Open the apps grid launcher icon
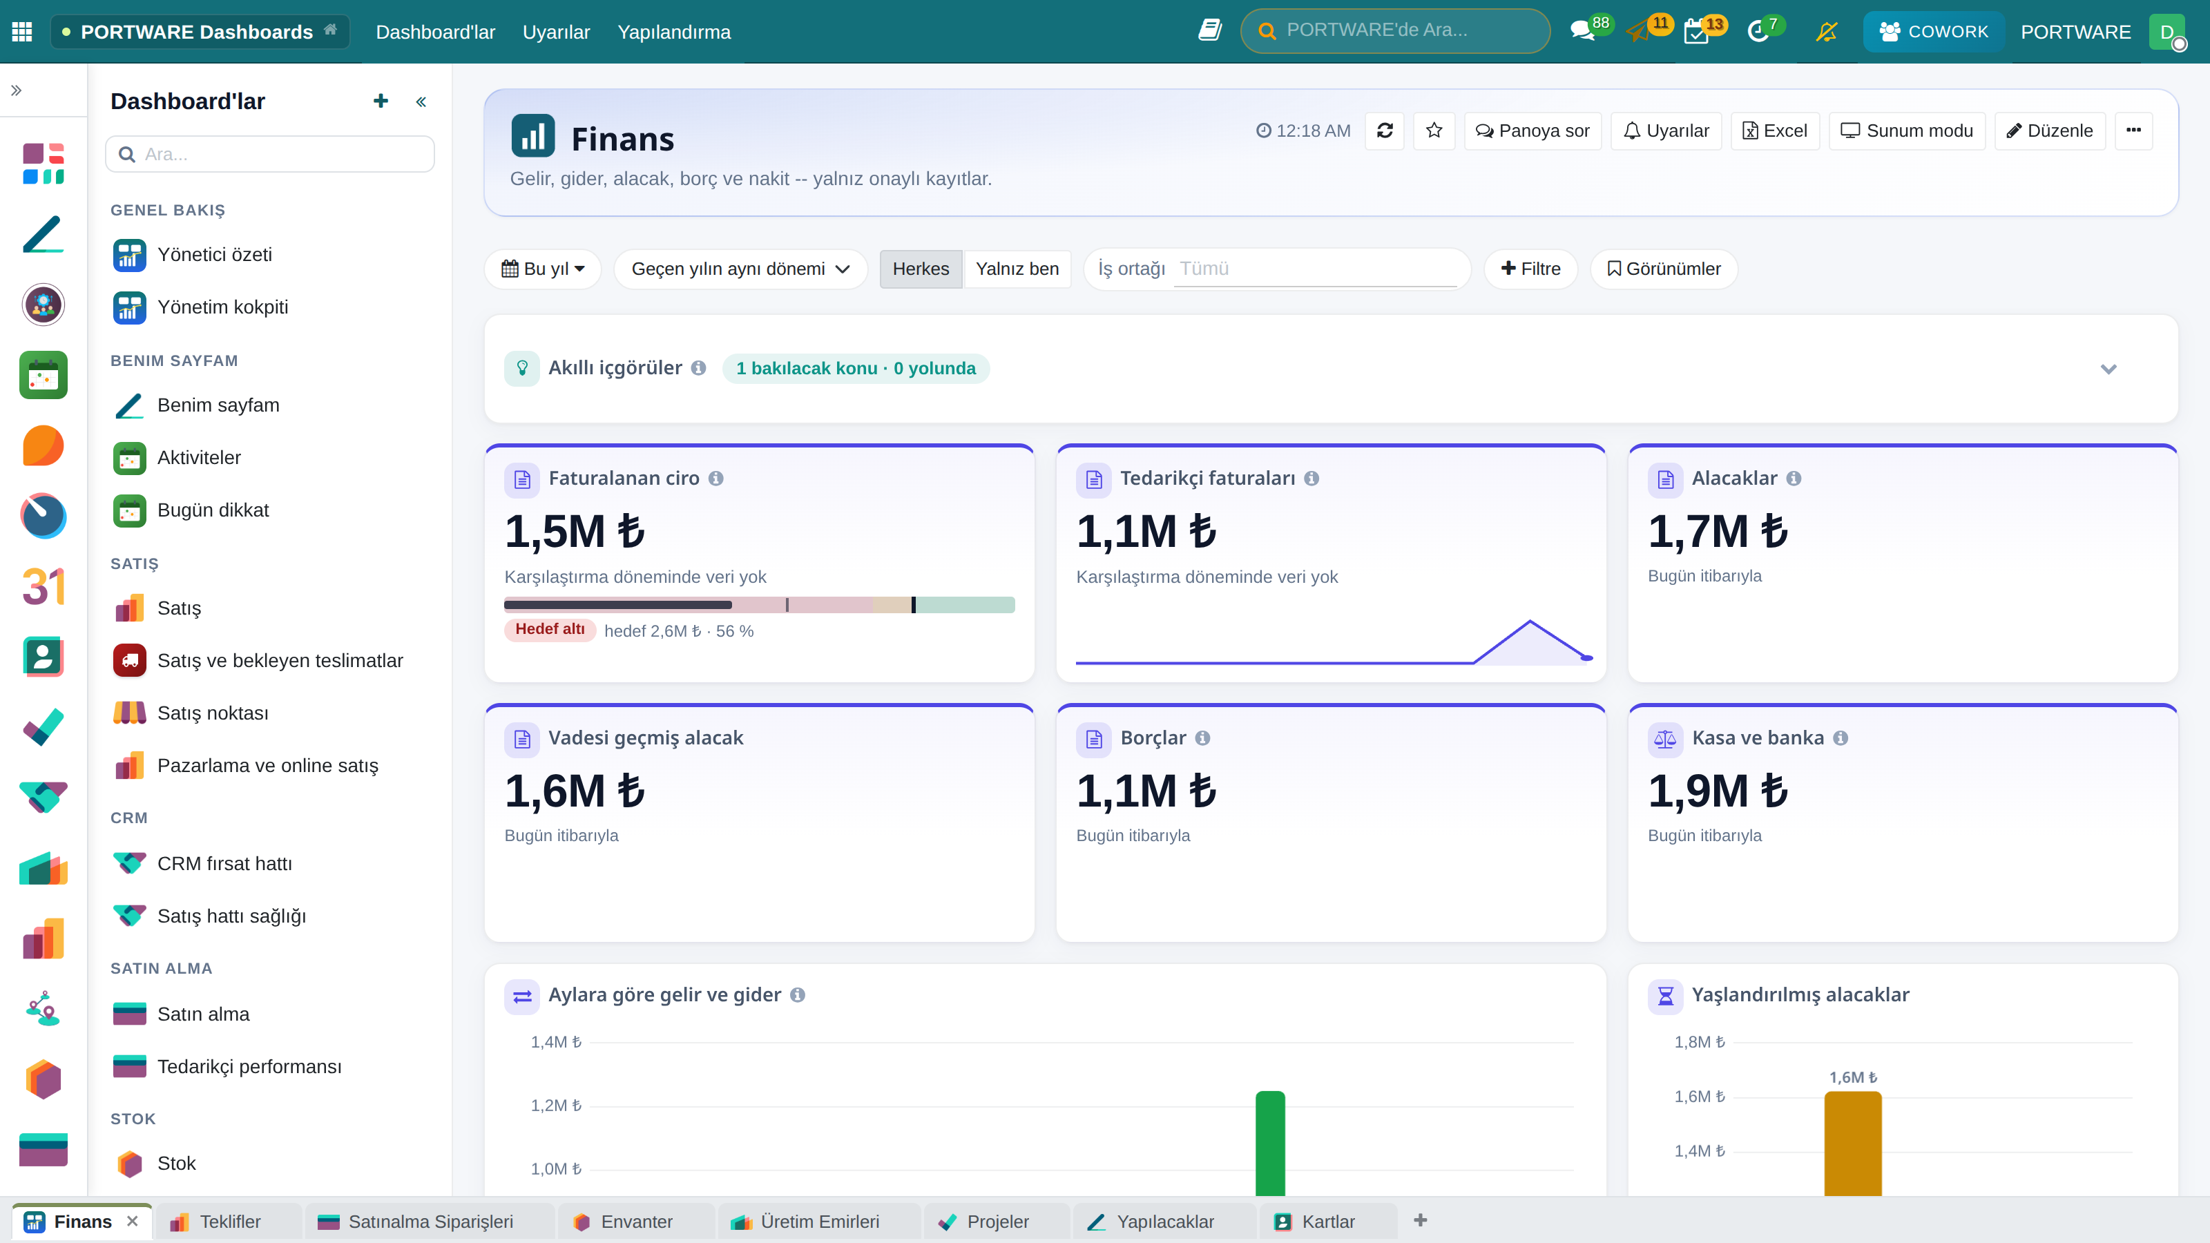The width and height of the screenshot is (2210, 1243). (22, 32)
